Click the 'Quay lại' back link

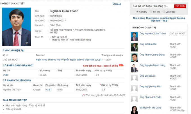pyautogui.click(x=117, y=4)
